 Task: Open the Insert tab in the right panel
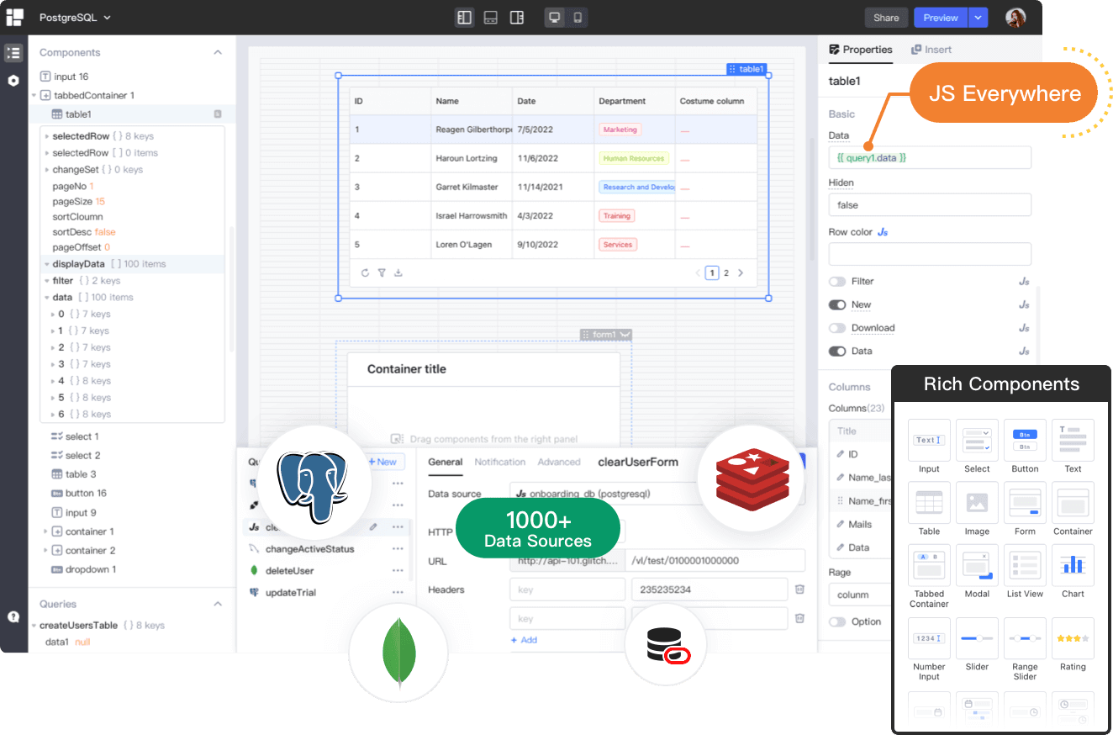pos(933,50)
